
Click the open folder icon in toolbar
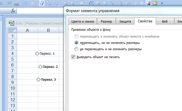tap(155, 3)
